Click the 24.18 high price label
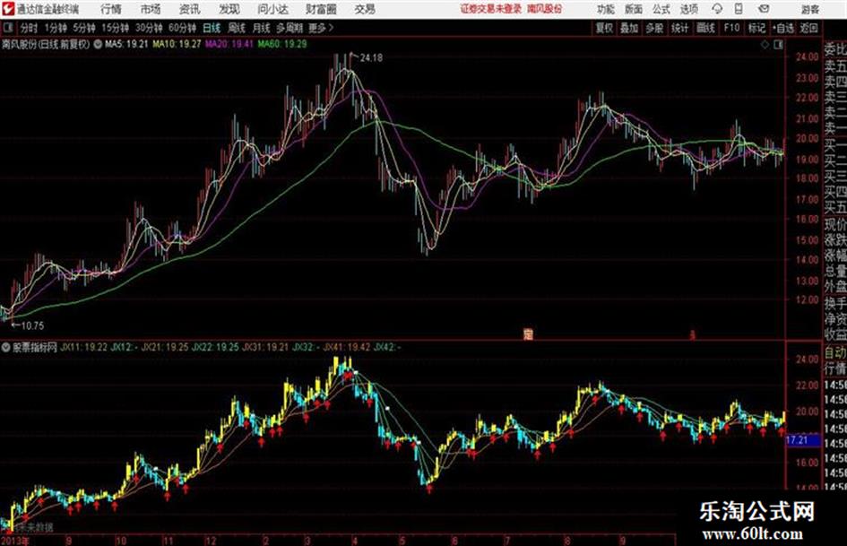 point(371,57)
